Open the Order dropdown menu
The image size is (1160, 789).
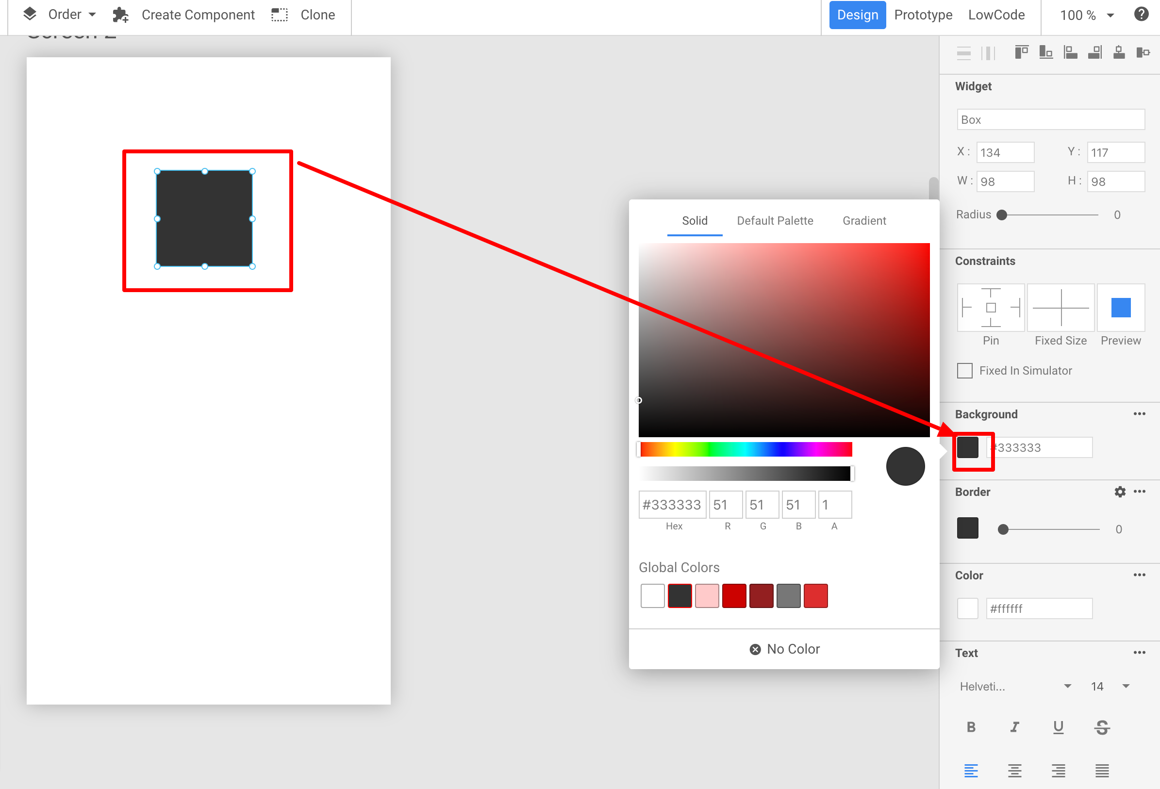[66, 14]
